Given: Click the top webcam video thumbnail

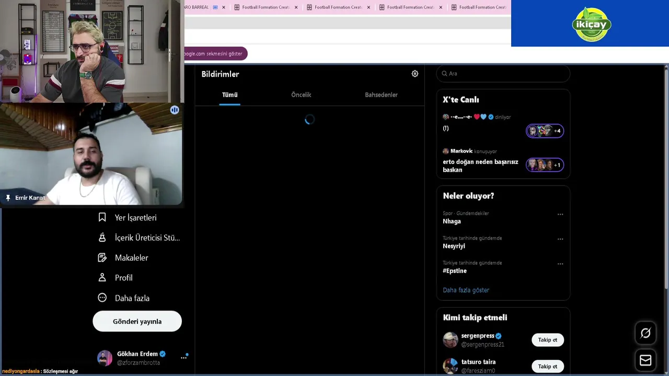Looking at the screenshot, I should (x=91, y=51).
